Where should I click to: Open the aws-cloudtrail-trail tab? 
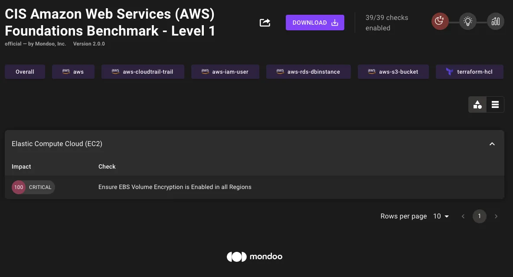(143, 72)
